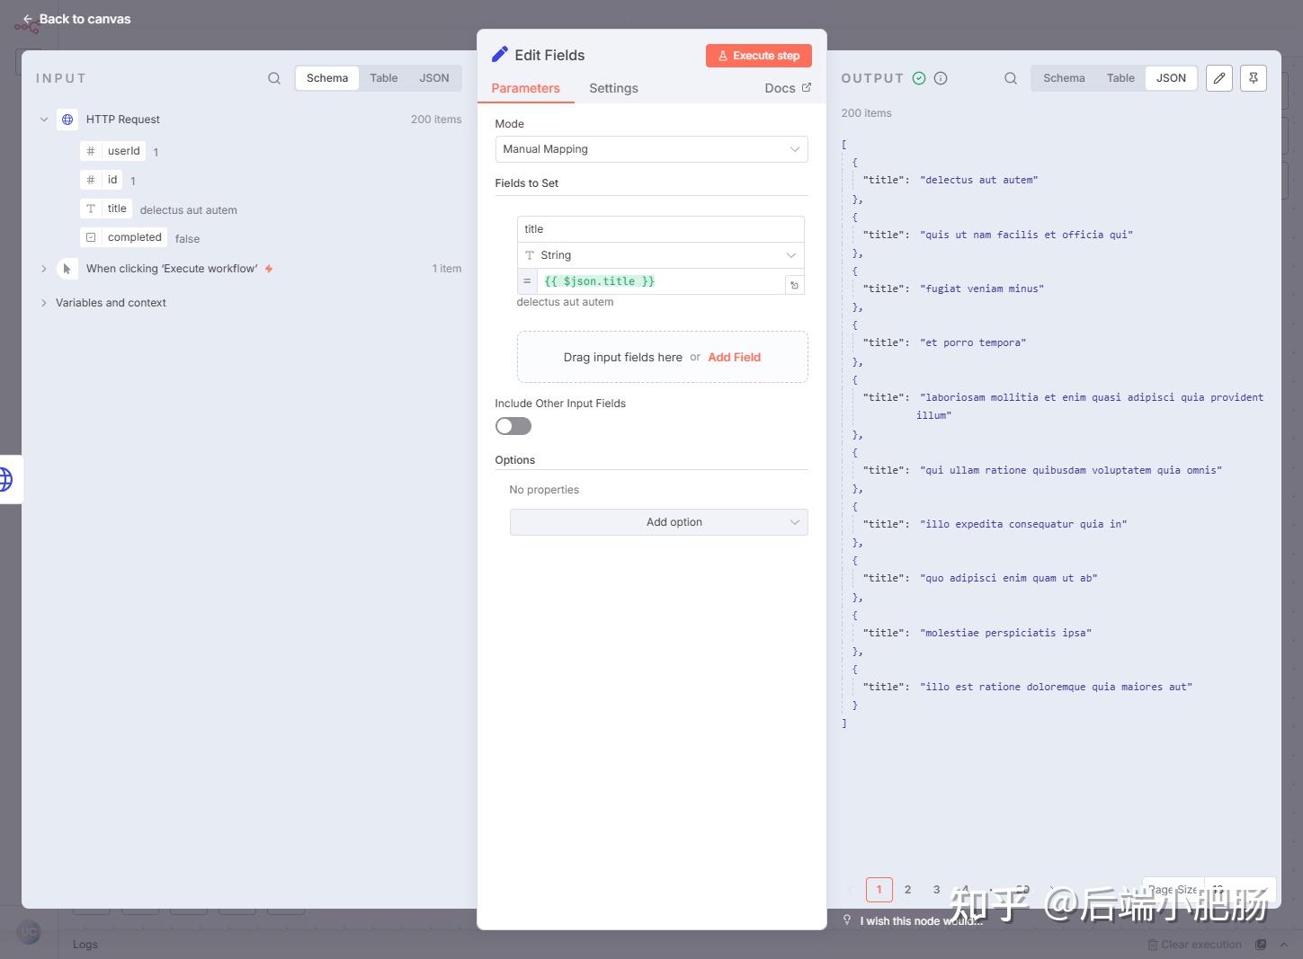Edit output using pencil icon
1303x959 pixels.
1219,78
